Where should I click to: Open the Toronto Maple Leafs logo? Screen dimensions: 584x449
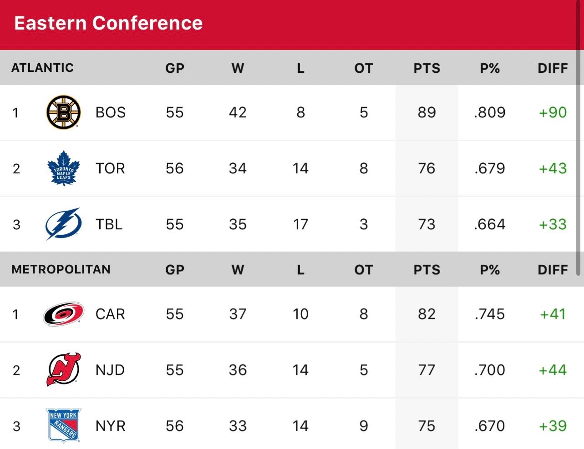[64, 168]
